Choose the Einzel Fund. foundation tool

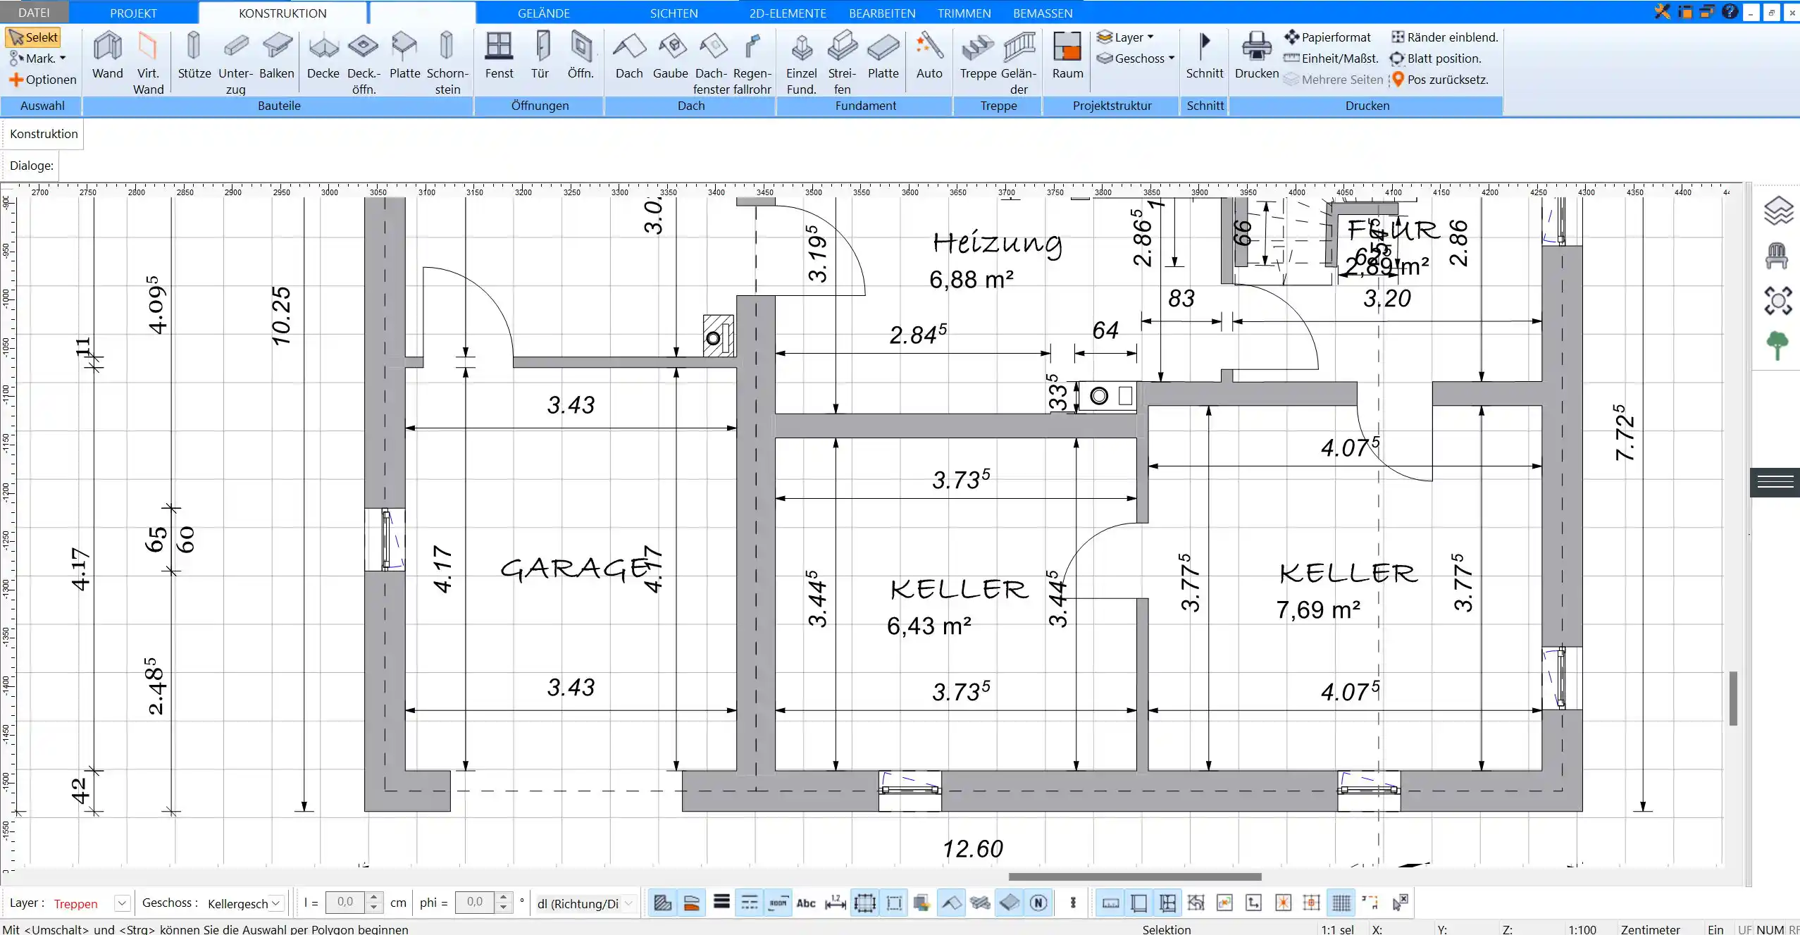point(801,63)
